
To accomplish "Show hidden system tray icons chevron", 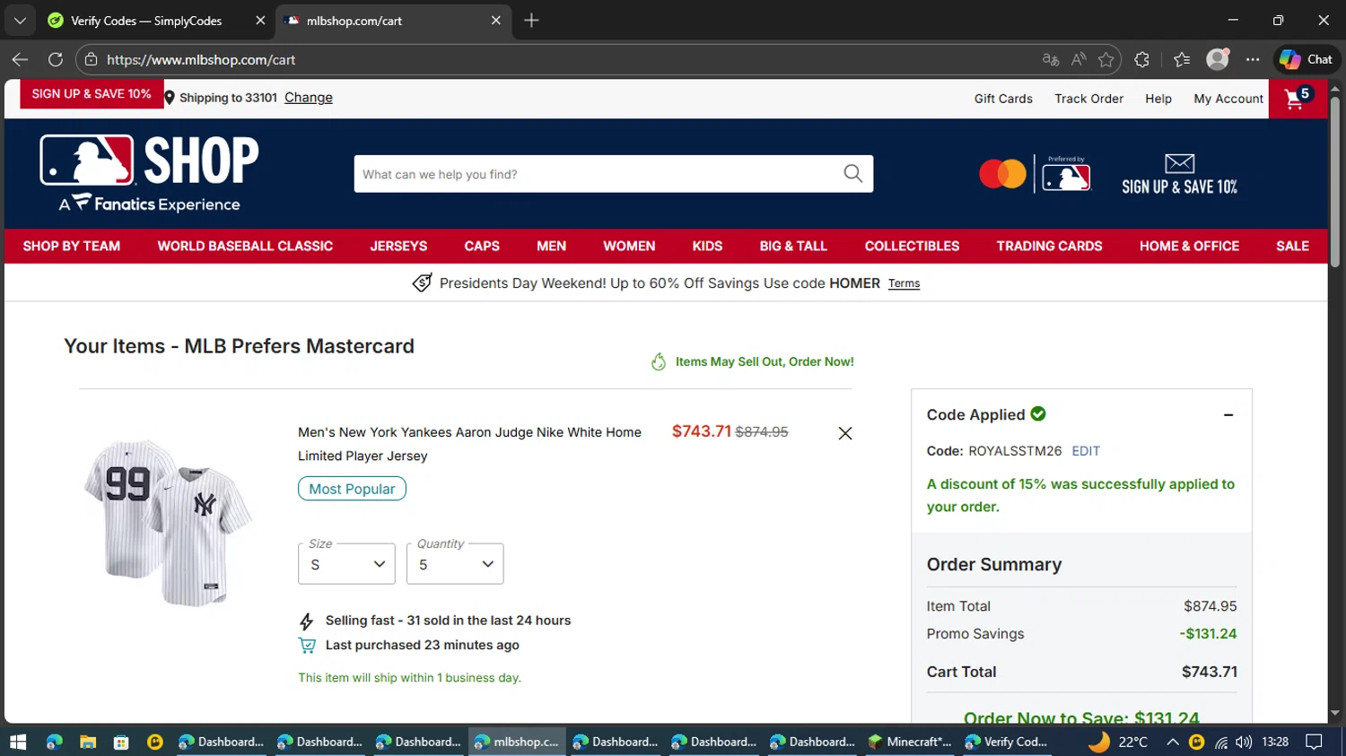I will click(x=1172, y=742).
